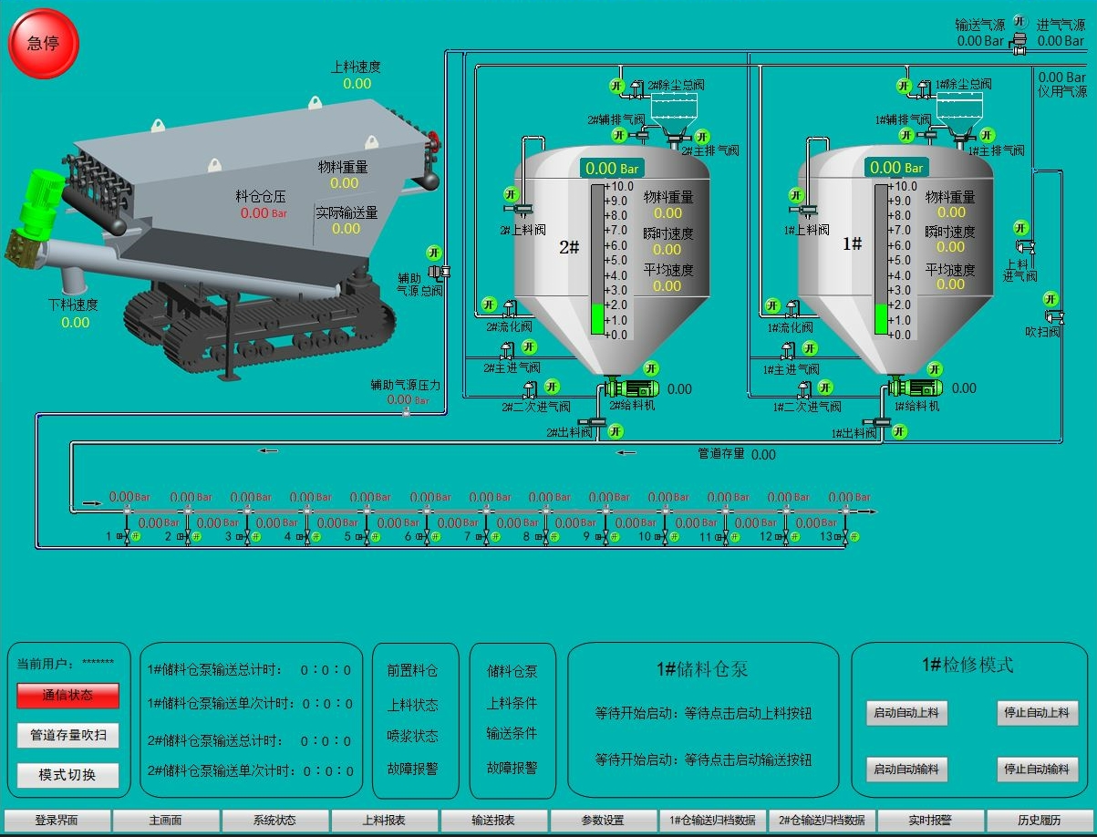This screenshot has height=837, width=1097.
Task: Click the 吹扫阀 purge valve icon
Action: tap(1055, 316)
